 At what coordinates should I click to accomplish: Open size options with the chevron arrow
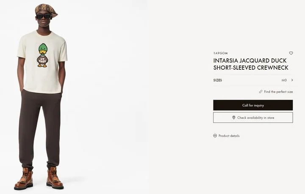292,80
